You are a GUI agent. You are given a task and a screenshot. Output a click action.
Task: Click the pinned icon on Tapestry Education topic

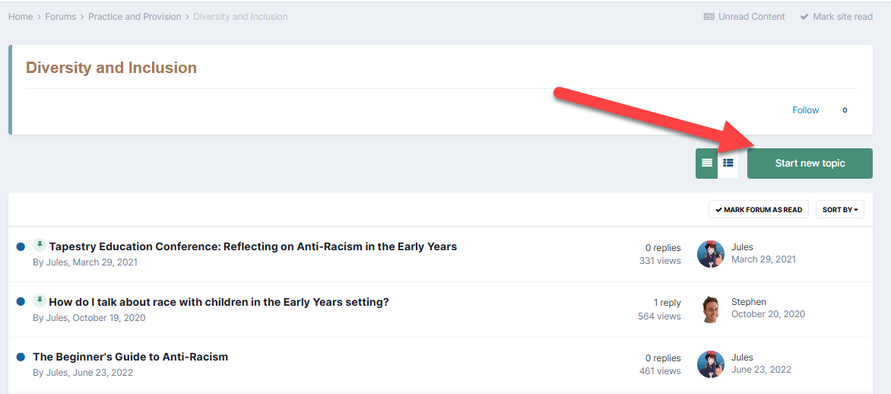[x=40, y=245]
